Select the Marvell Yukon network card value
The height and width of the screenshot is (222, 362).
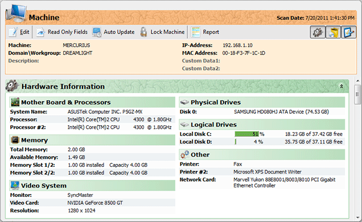pos(285,183)
